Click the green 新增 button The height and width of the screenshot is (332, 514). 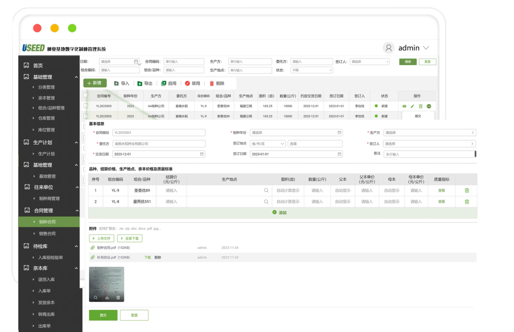coord(95,83)
